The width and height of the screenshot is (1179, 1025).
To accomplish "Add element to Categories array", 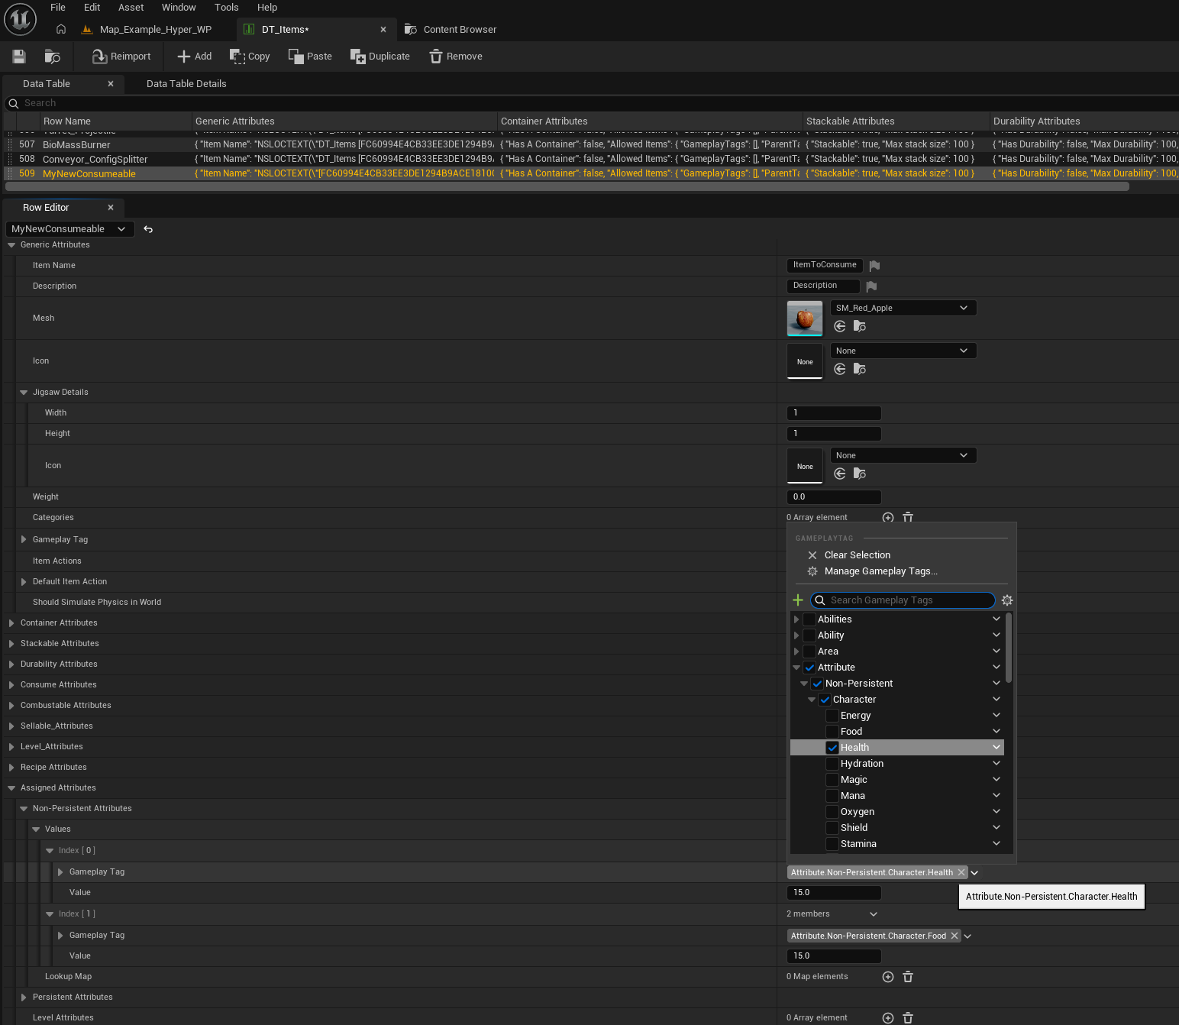I will tap(888, 518).
